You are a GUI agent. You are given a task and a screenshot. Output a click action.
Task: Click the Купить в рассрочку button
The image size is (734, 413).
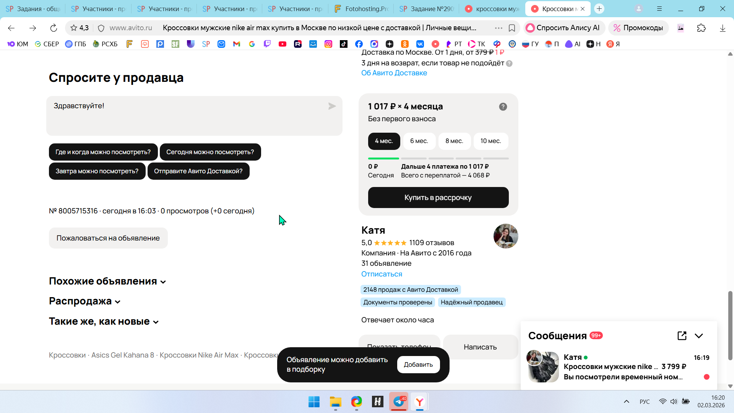click(438, 198)
